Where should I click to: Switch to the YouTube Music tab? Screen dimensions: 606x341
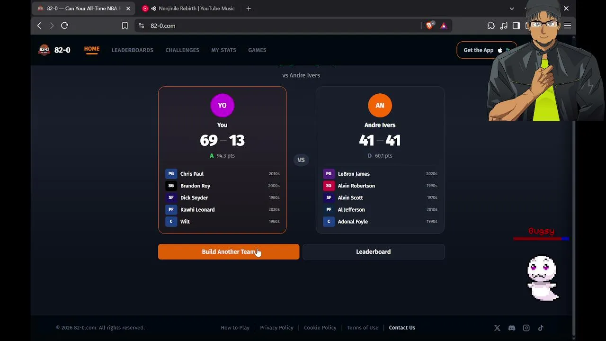(x=189, y=9)
